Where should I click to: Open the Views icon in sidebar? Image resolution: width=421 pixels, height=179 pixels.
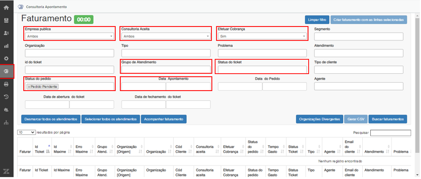click(x=6, y=20)
